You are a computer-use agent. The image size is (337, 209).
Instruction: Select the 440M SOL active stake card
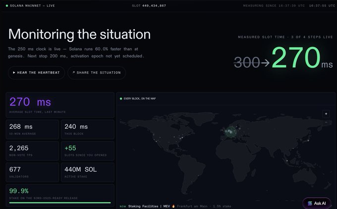pos(88,172)
